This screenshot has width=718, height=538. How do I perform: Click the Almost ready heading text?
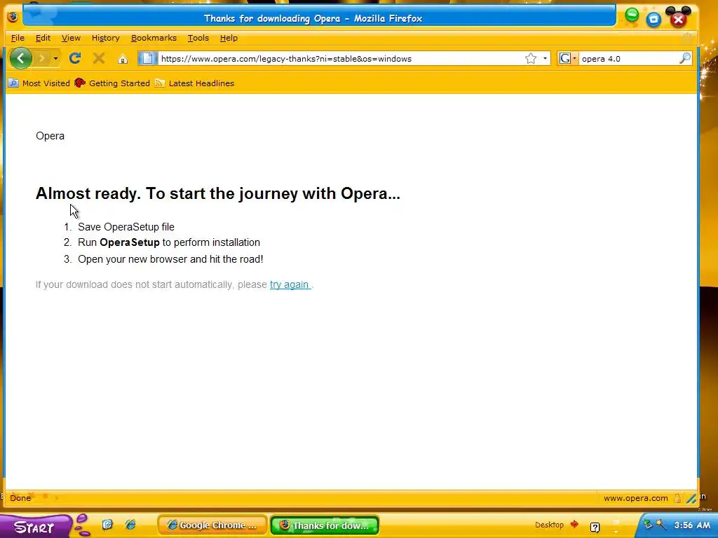pos(218,193)
